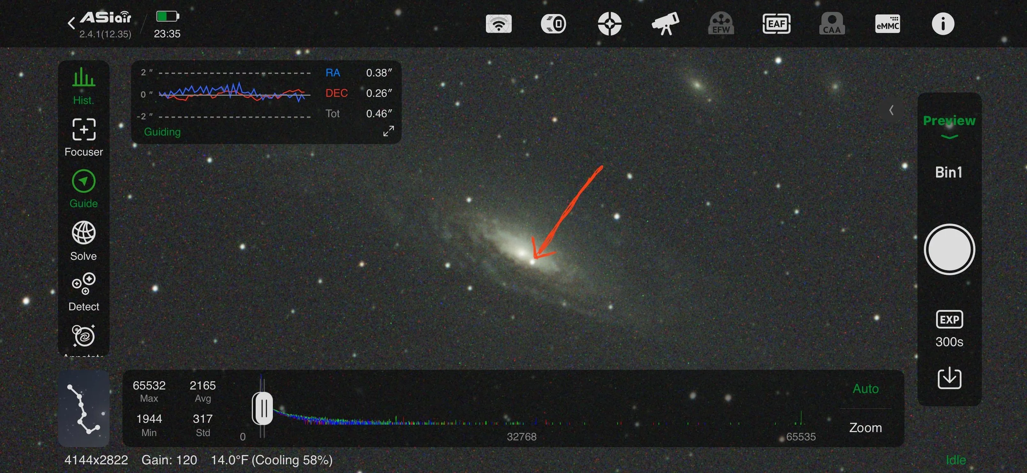Open the info about icon

(x=943, y=24)
